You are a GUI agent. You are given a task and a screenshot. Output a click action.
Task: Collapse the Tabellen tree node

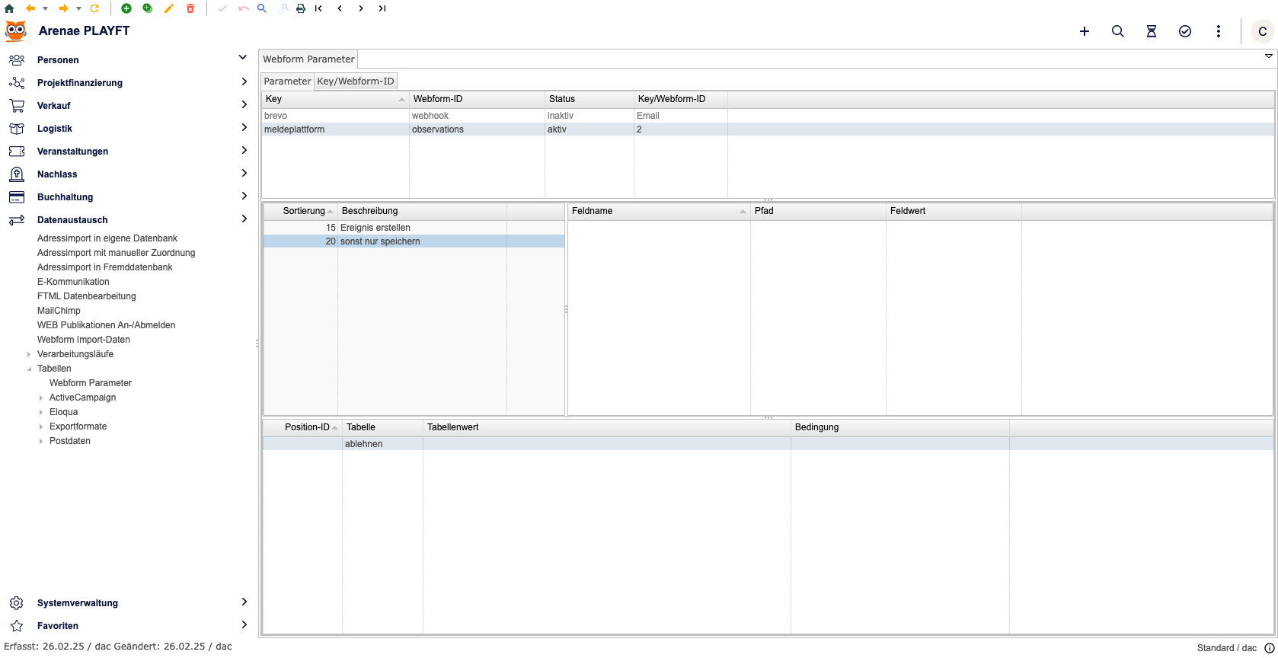tap(29, 369)
